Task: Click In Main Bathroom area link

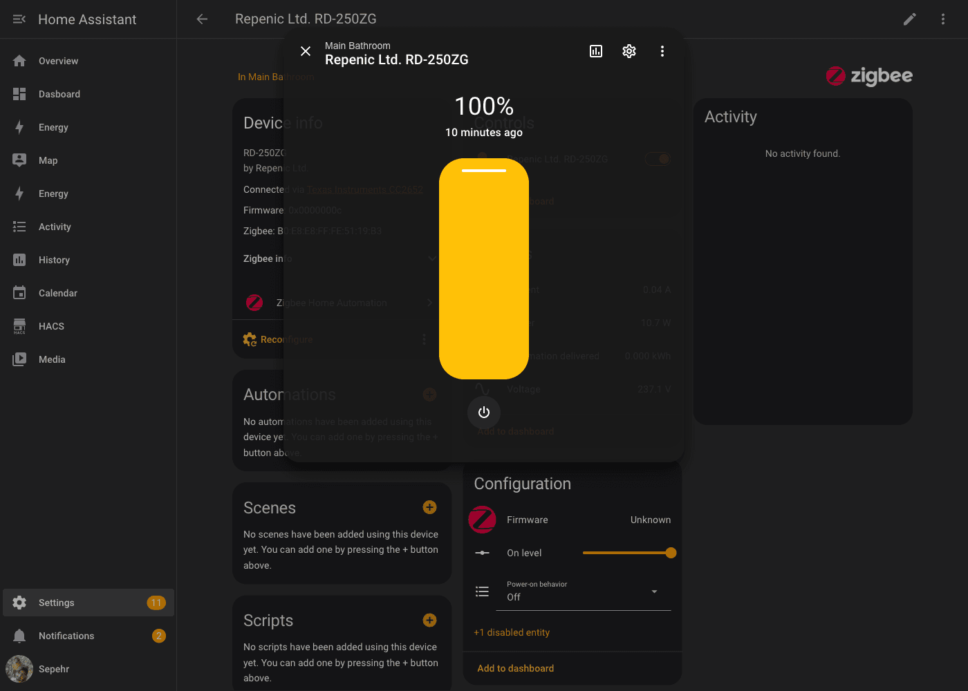Action: (276, 77)
